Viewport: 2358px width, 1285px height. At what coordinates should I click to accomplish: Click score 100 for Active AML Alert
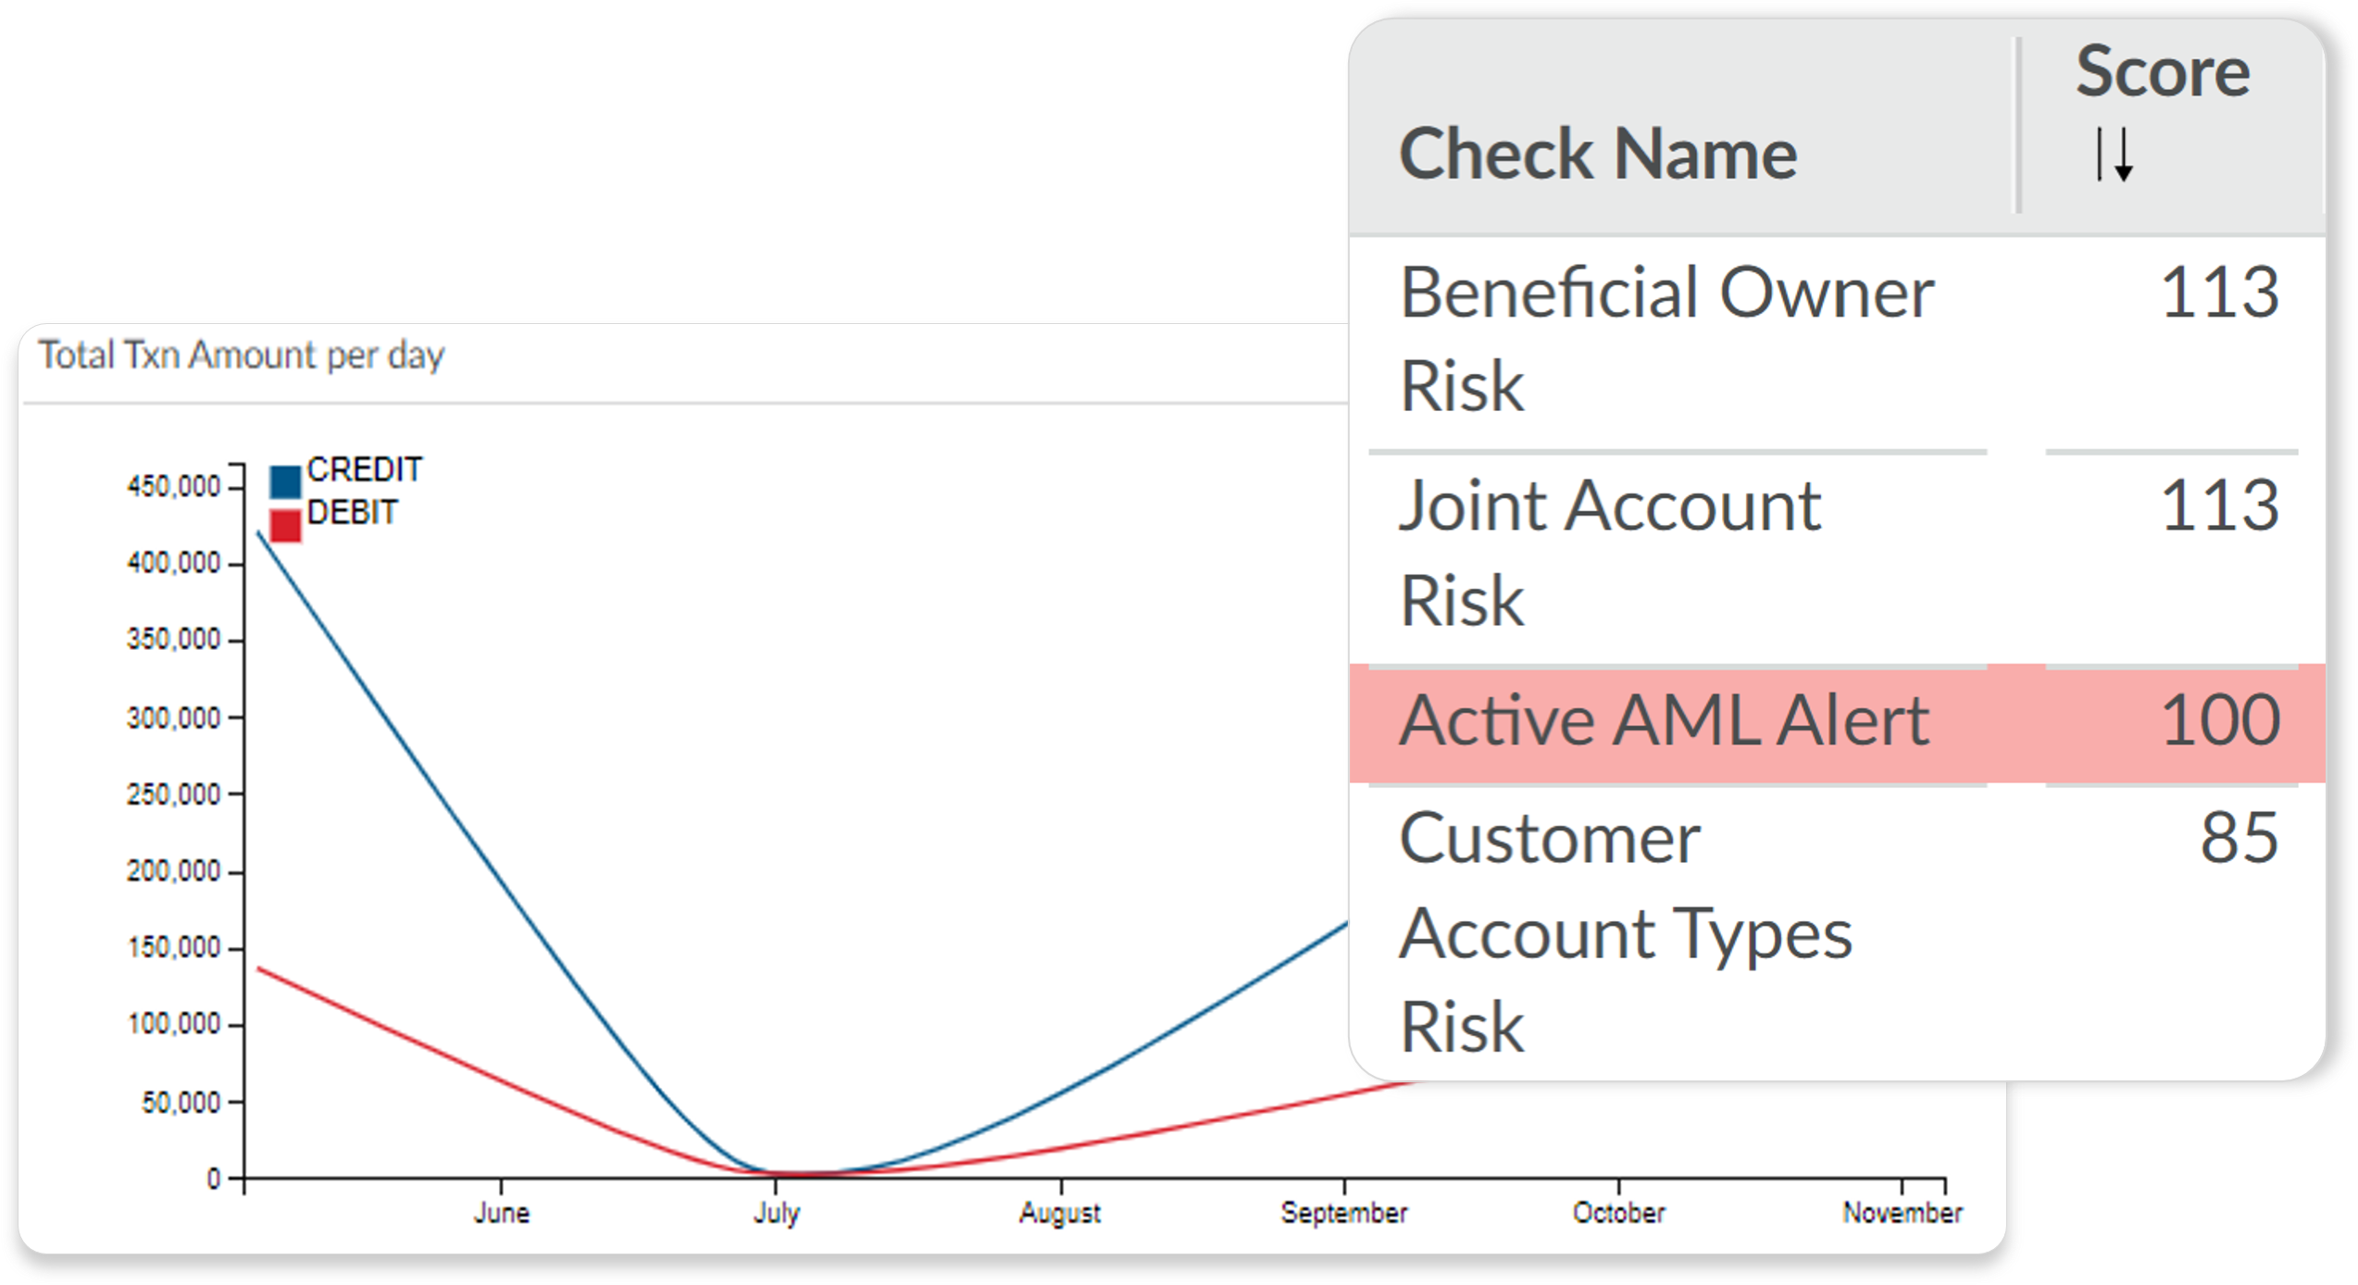[2219, 720]
